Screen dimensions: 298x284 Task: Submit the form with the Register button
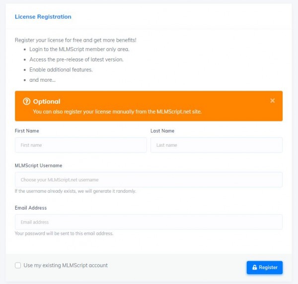coord(265,268)
